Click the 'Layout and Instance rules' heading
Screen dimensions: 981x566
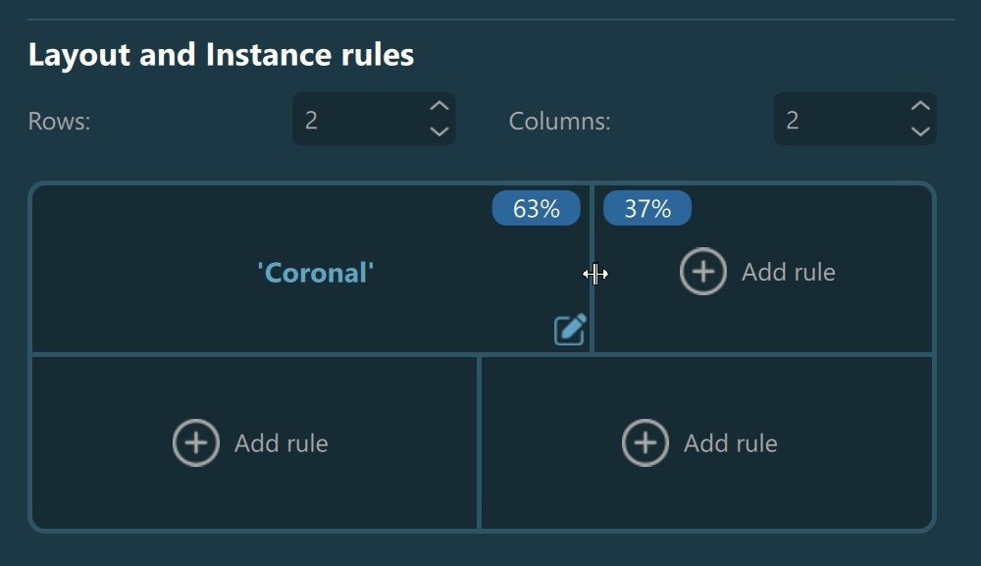click(221, 55)
